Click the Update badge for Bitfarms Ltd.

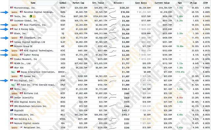[x=14, y=93]
